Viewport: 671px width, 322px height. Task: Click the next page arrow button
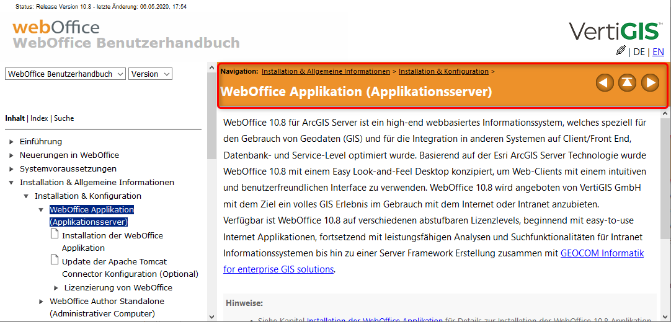[x=649, y=82]
